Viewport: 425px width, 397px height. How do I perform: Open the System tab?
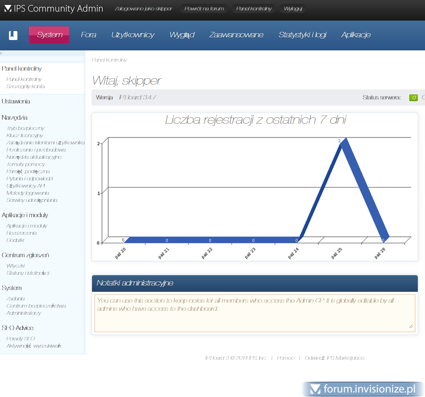pyautogui.click(x=49, y=35)
